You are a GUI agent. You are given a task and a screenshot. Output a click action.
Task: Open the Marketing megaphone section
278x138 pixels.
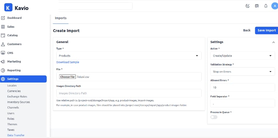click(x=23, y=62)
